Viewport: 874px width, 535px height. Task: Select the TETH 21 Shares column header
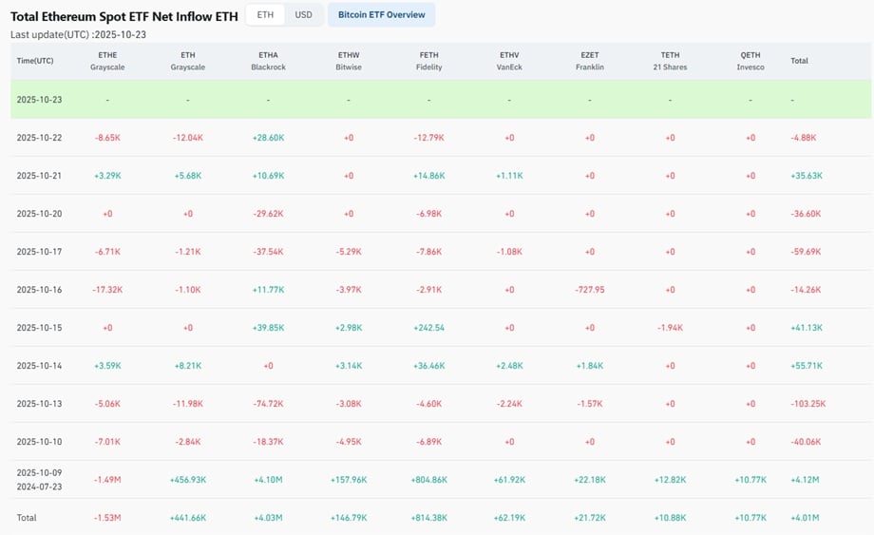click(x=670, y=61)
